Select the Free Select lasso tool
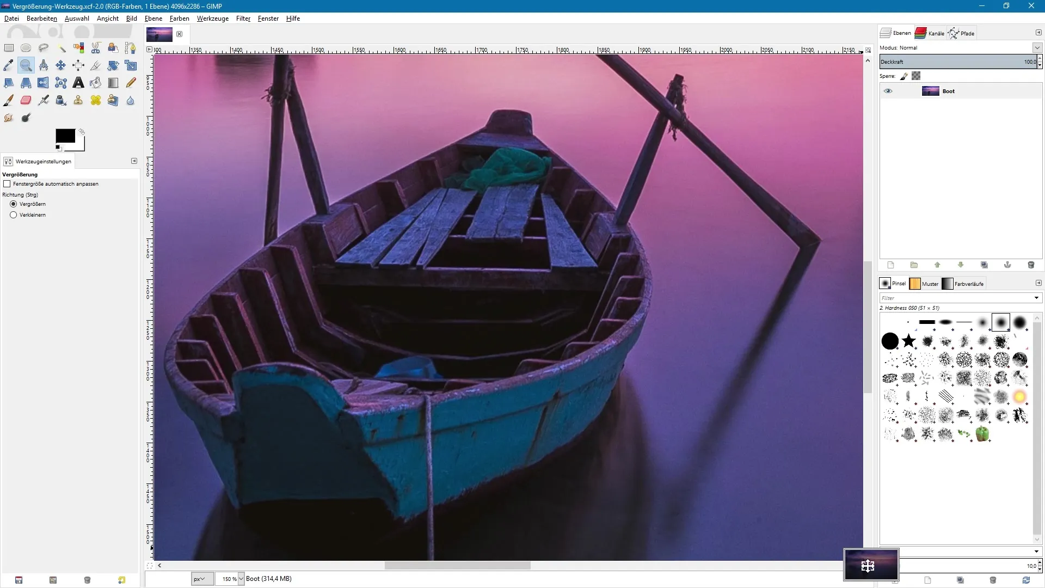This screenshot has width=1045, height=588. tap(44, 48)
